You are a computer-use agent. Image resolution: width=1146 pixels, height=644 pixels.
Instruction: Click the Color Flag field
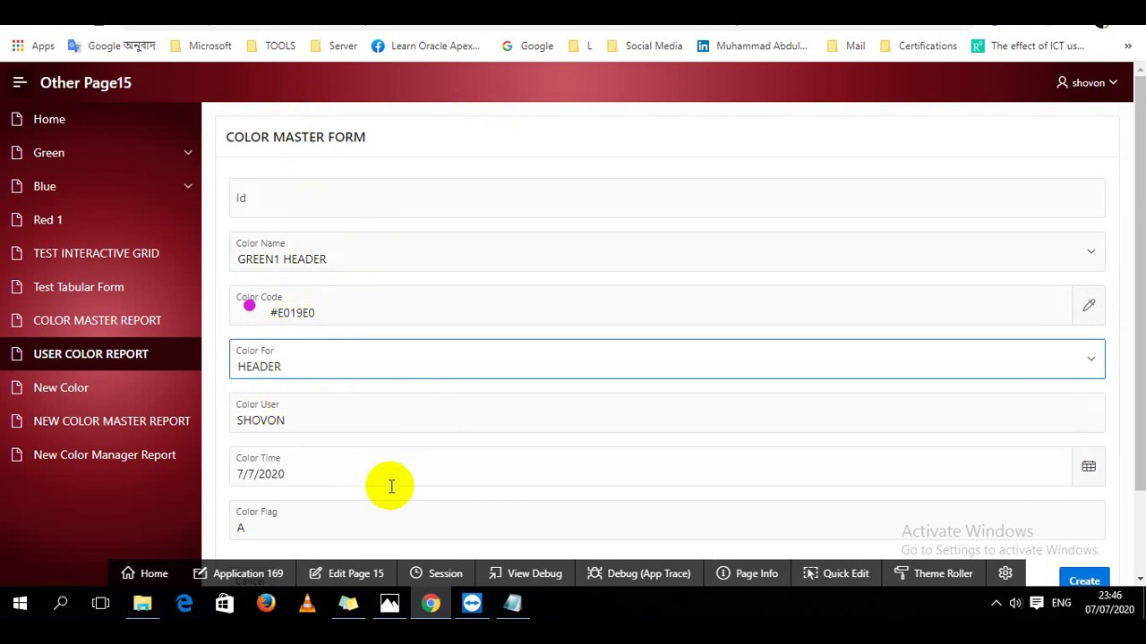pyautogui.click(x=667, y=520)
